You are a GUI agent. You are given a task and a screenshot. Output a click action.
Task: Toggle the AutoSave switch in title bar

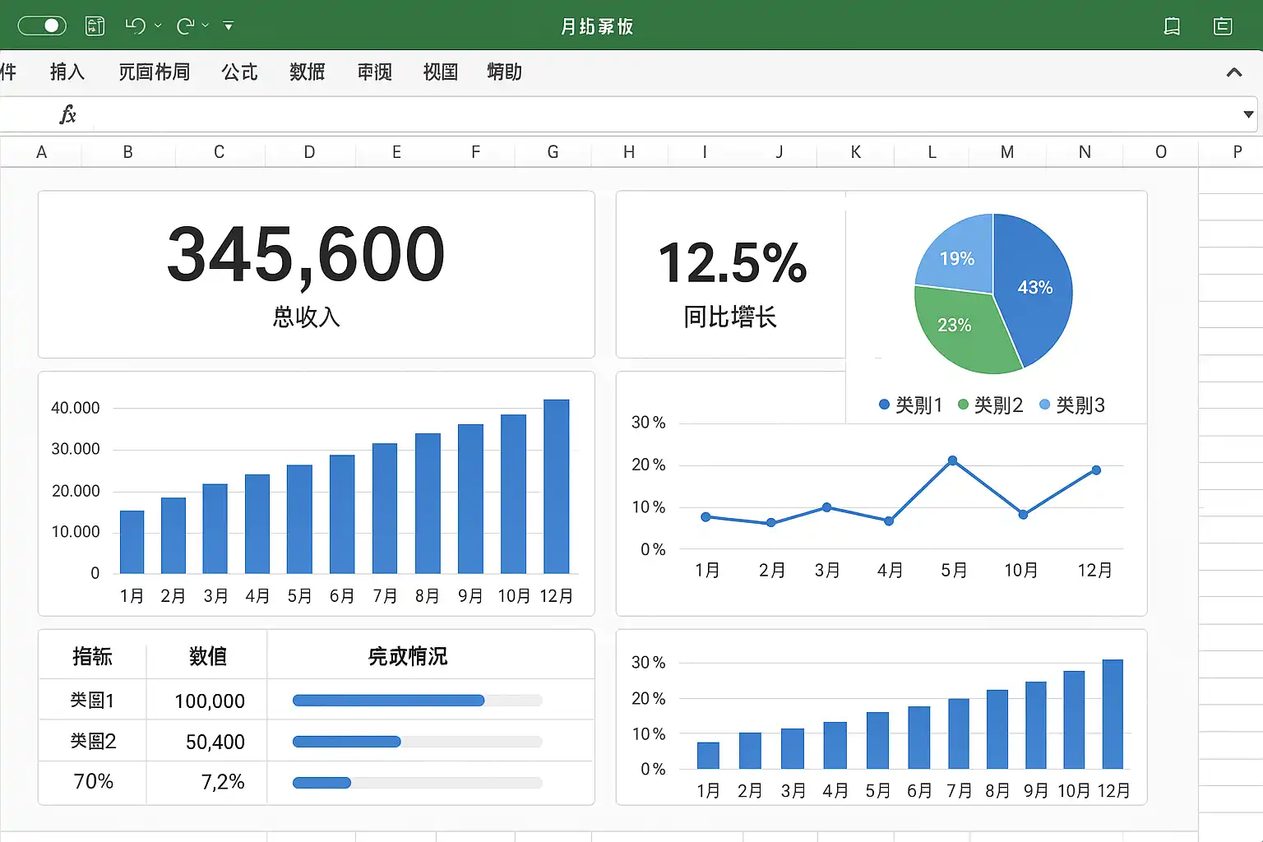(42, 25)
